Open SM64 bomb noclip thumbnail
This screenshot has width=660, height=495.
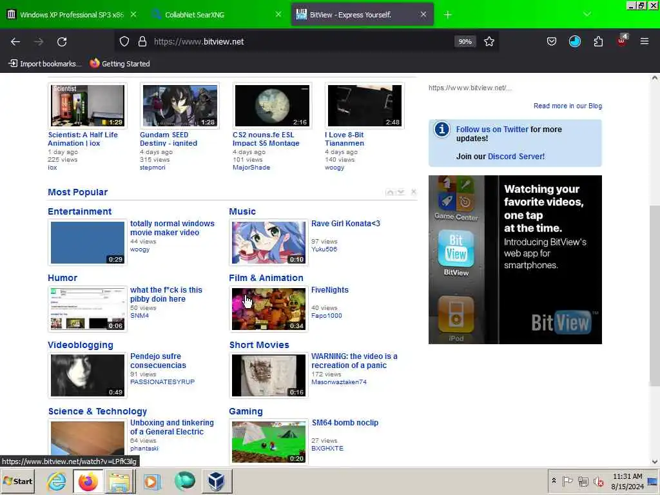click(269, 442)
